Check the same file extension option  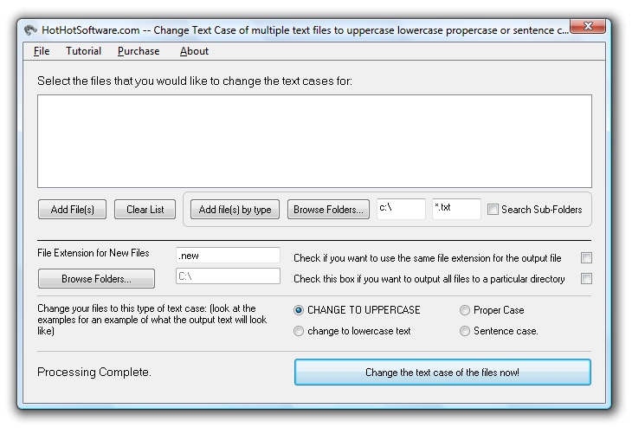point(586,258)
